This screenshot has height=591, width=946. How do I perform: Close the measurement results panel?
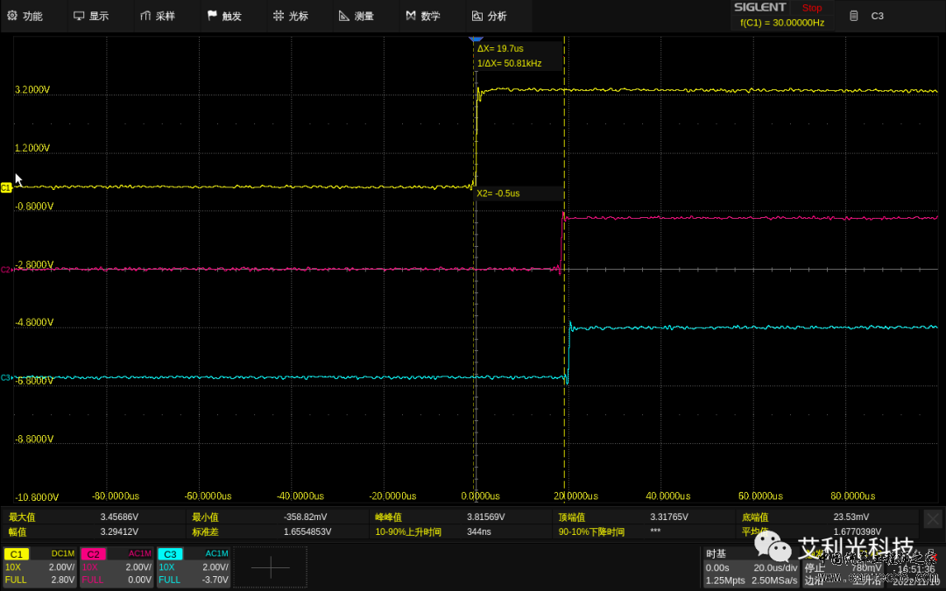933,518
